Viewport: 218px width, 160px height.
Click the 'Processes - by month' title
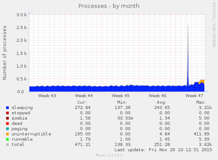point(109,6)
